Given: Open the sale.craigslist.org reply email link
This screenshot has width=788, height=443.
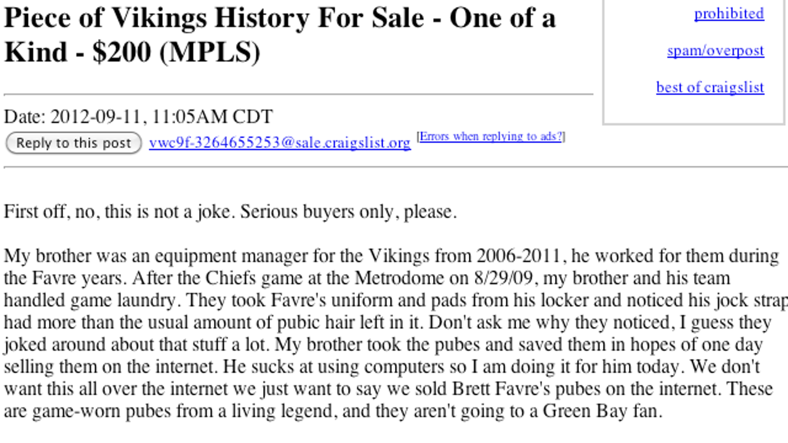Looking at the screenshot, I should point(280,142).
